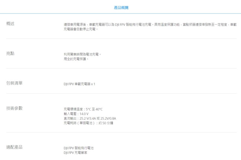Screen dimensions: 241x160
Task: Click '輸入電壓：14.0 V' line
Action: point(76,114)
